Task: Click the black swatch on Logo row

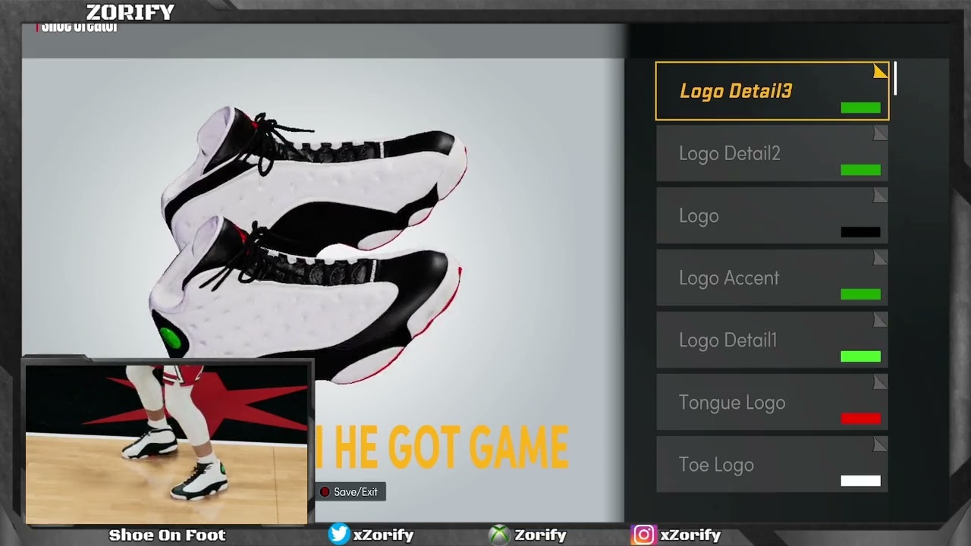Action: coord(860,232)
